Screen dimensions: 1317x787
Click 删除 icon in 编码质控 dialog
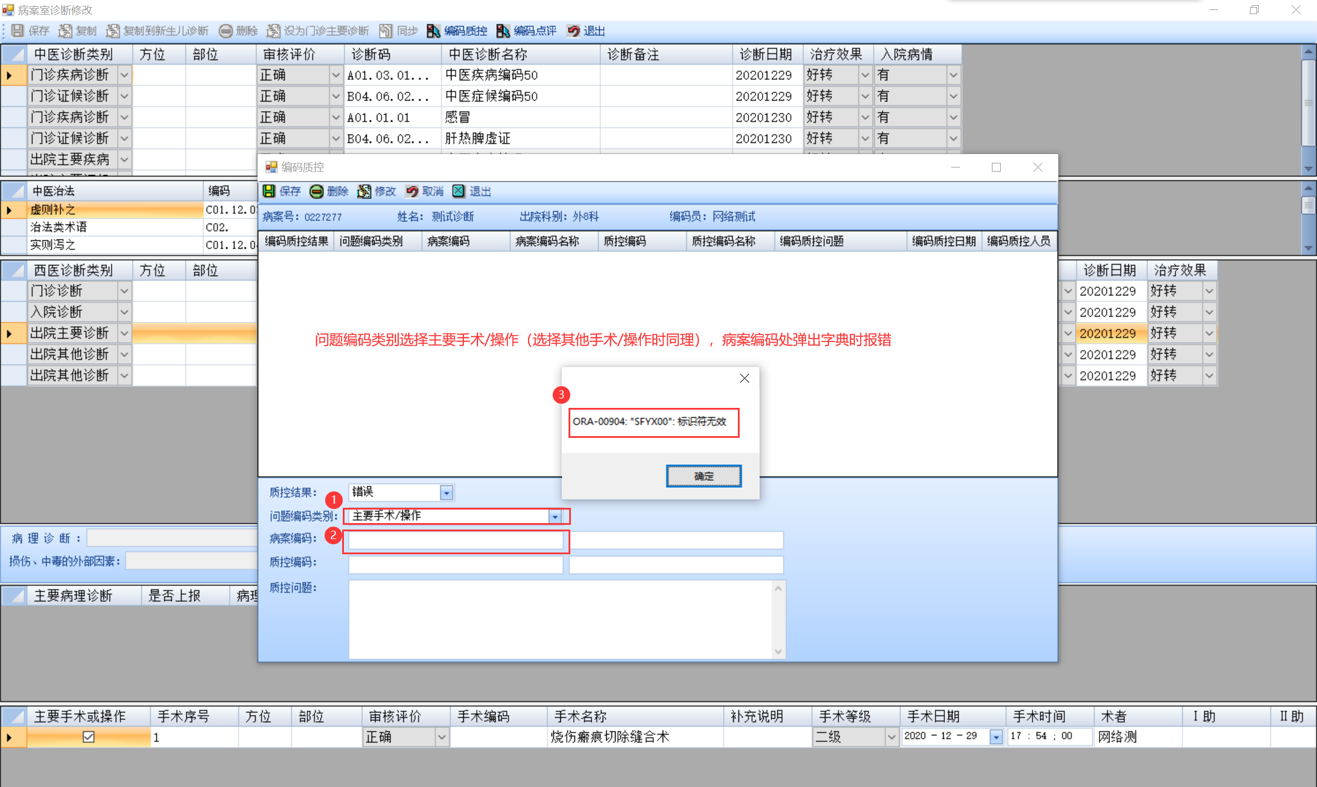click(316, 191)
